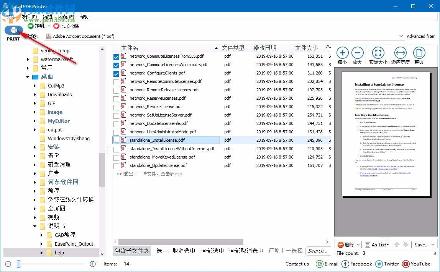Move item down with down arrow icon

(x=406, y=244)
